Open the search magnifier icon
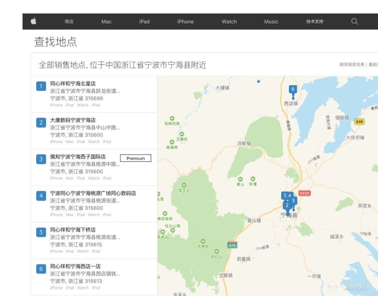Screen dimensions: 378x296 point(354,22)
